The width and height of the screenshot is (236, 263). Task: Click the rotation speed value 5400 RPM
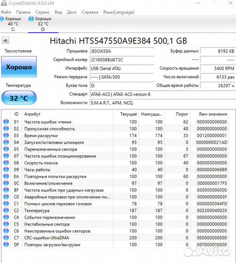(218, 69)
